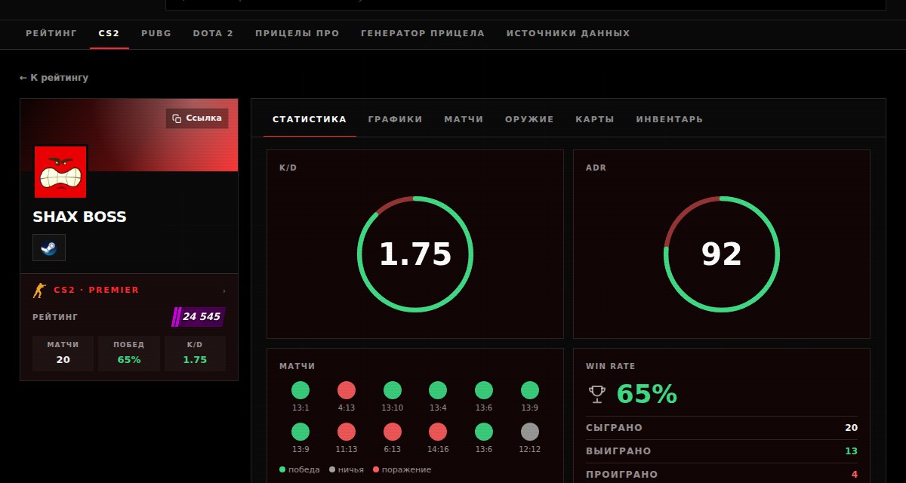Viewport: 906px width, 483px height.
Task: Click the CS2 Premier player icon
Action: [39, 291]
